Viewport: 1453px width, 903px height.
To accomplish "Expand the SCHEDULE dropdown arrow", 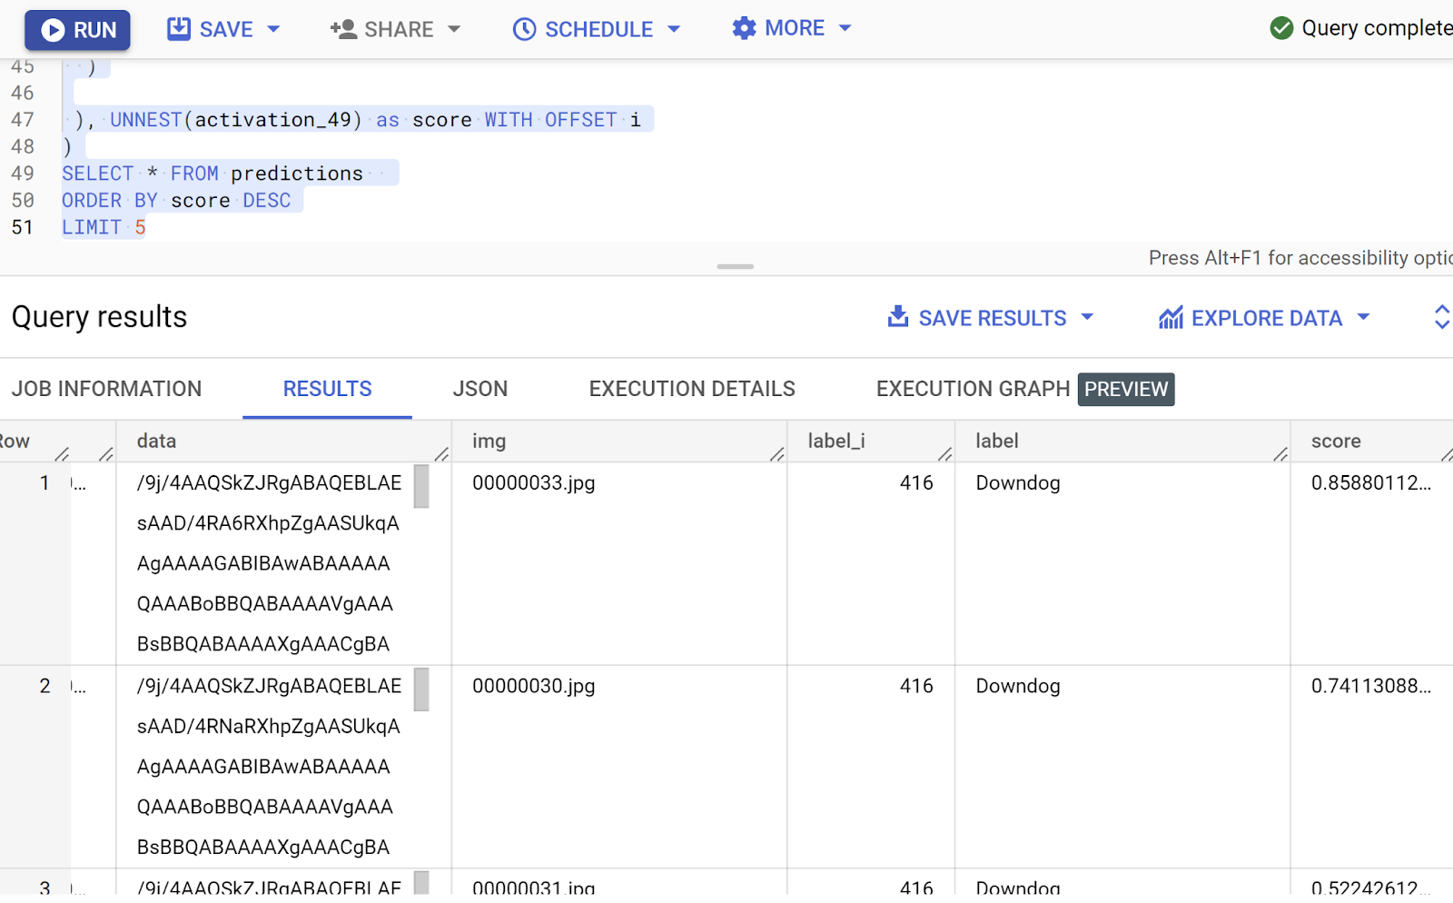I will point(674,29).
